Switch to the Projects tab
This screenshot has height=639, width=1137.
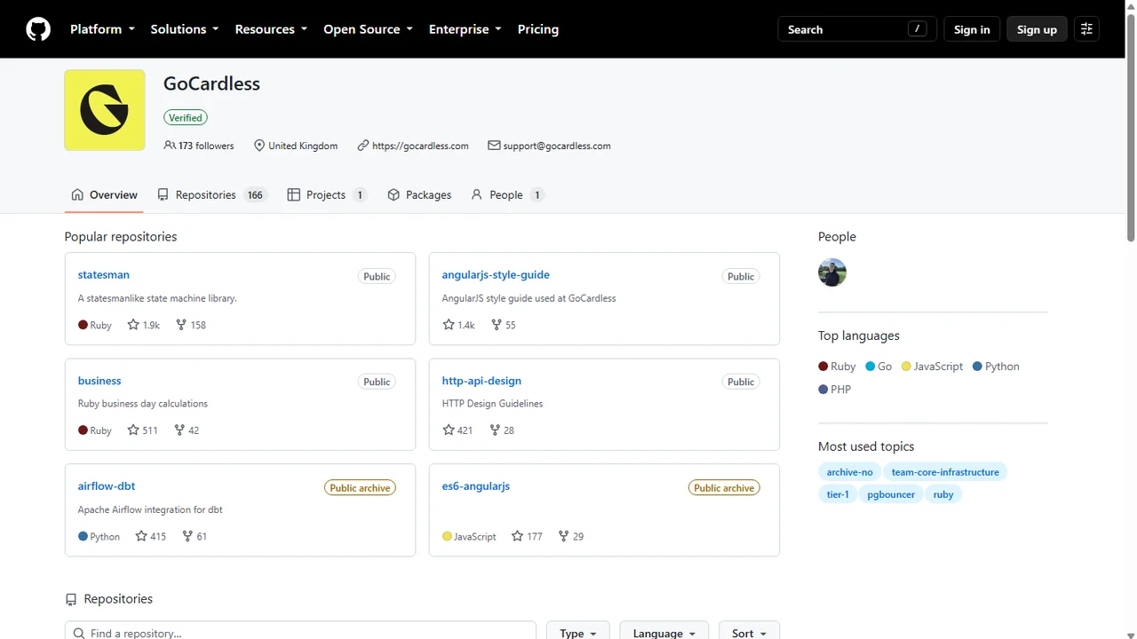pyautogui.click(x=327, y=195)
